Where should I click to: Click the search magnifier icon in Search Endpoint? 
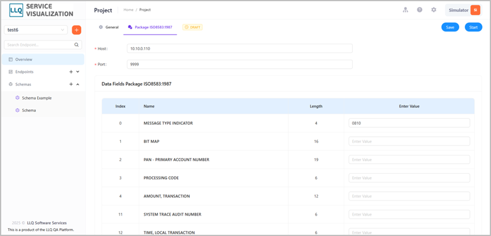tap(77, 45)
